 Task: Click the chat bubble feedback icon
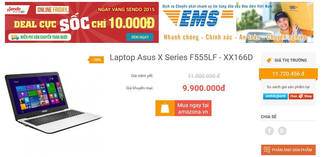tap(267, 150)
